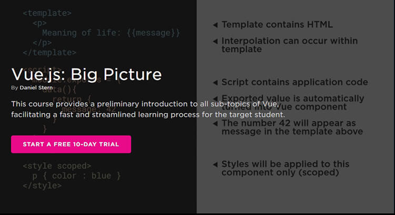Click the closing template tag code
The height and width of the screenshot is (215, 395).
(x=50, y=52)
